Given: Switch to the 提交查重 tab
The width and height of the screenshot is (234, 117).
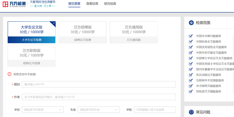Looking at the screenshot, I should (x=74, y=4).
